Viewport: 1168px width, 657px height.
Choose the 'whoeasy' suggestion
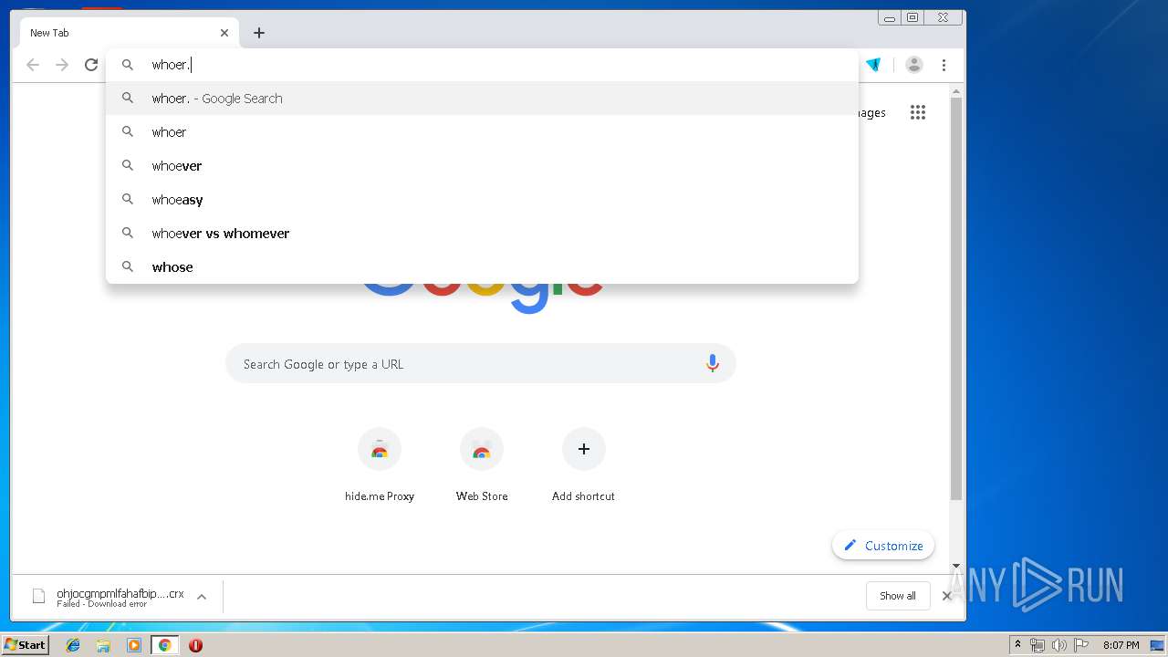[482, 200]
